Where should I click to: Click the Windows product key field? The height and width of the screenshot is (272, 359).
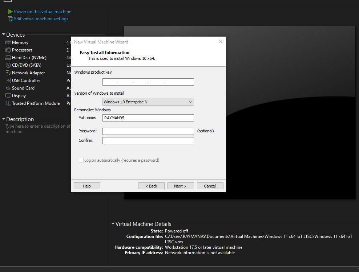click(148, 82)
